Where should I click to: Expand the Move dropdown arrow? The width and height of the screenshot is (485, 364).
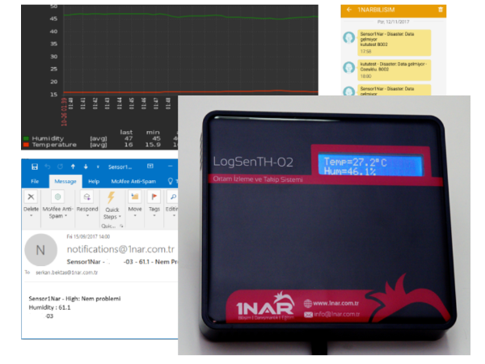[135, 216]
